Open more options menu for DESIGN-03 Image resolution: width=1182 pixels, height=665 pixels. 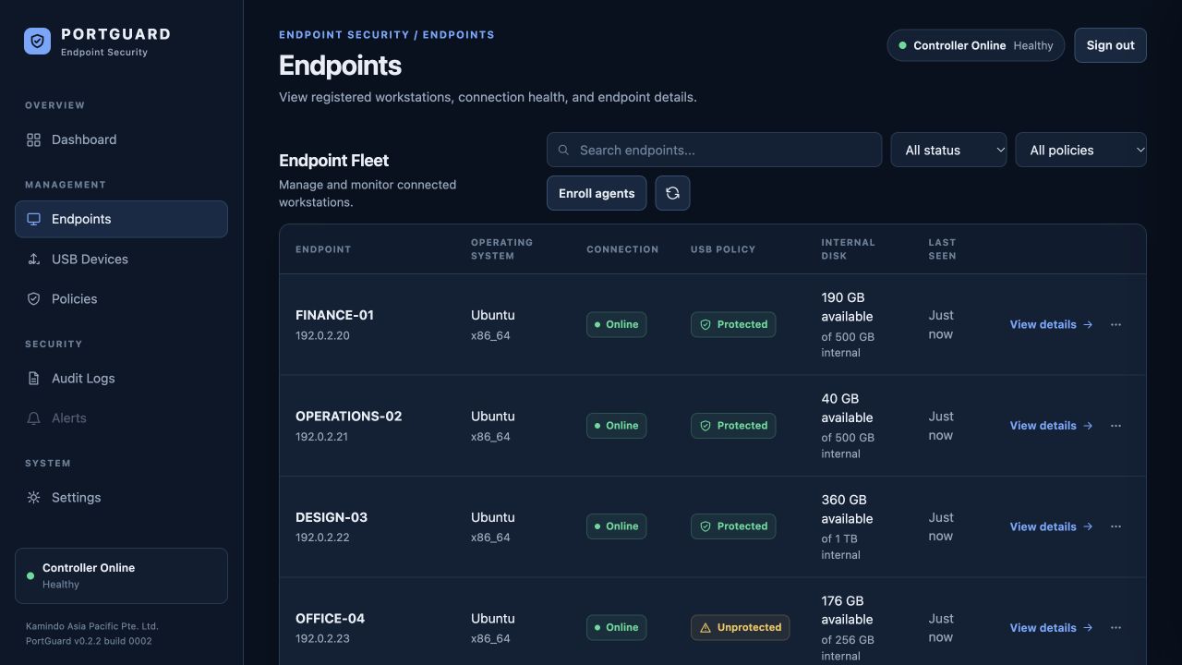[x=1116, y=526]
